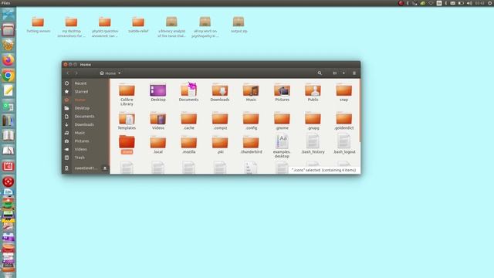Select the .bash_history file
This screenshot has width=494, height=278.
tap(313, 144)
